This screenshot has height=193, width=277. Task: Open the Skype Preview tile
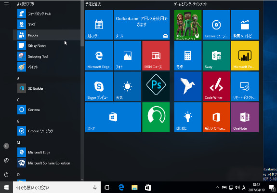99,86
